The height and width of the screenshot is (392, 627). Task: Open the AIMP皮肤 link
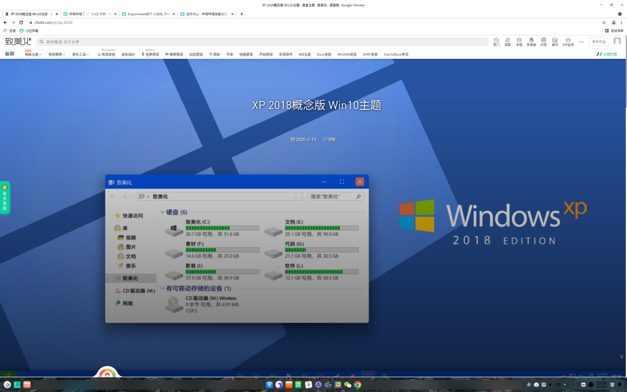point(370,55)
